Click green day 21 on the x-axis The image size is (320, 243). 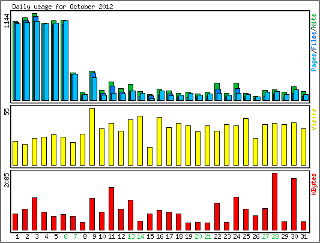(208, 236)
